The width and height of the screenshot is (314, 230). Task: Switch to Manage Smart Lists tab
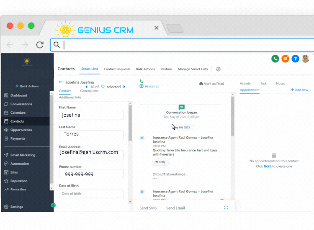(x=193, y=69)
